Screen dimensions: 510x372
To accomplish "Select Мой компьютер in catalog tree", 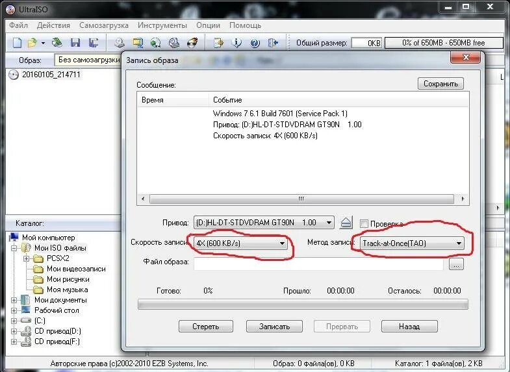I will [x=48, y=238].
